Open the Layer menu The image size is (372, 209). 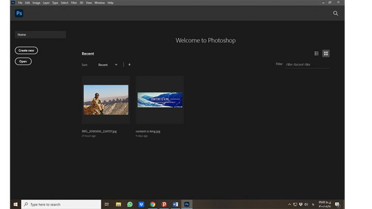coord(46,3)
